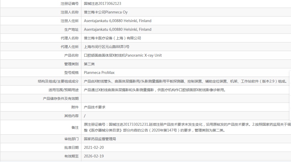Click management class value 第三类

tap(89, 64)
